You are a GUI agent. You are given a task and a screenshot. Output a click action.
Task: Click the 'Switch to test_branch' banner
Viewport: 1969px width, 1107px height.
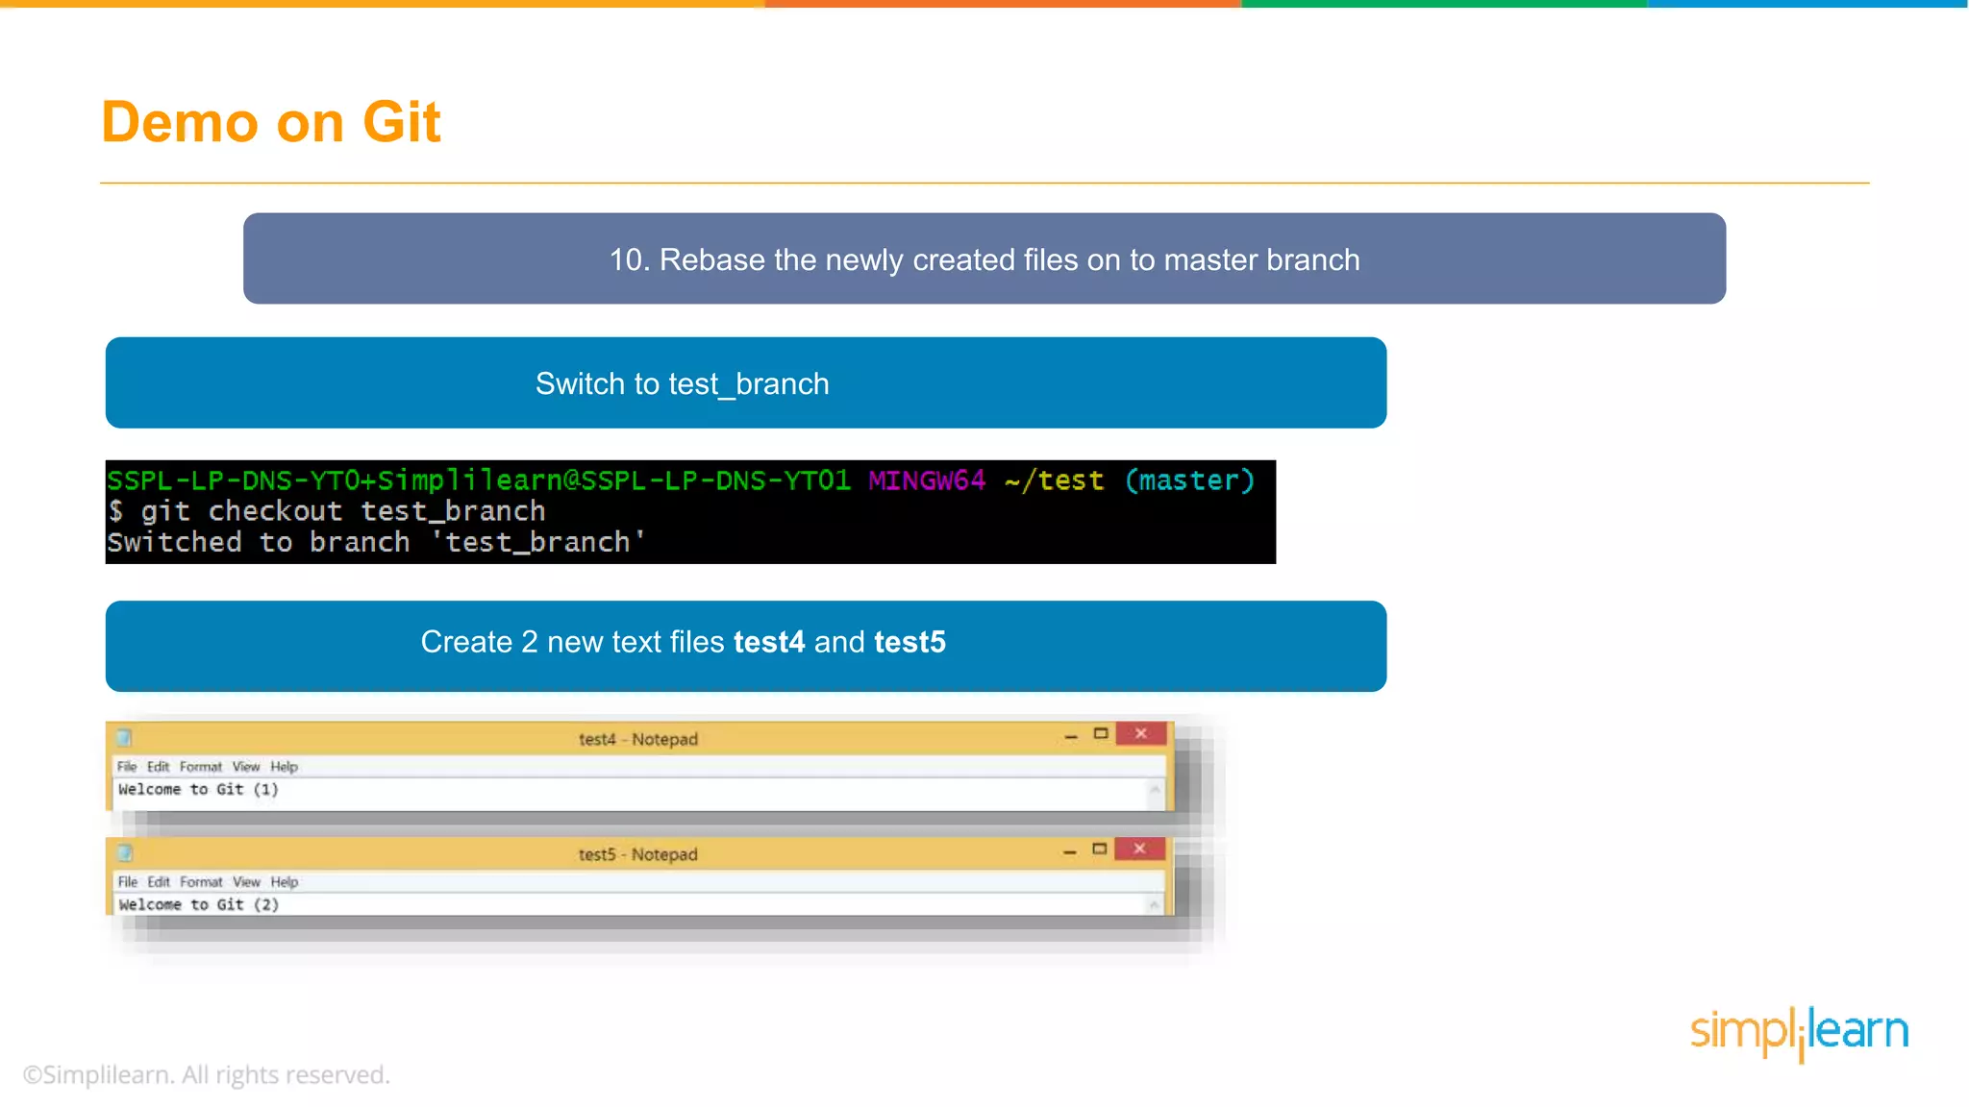[x=746, y=382]
